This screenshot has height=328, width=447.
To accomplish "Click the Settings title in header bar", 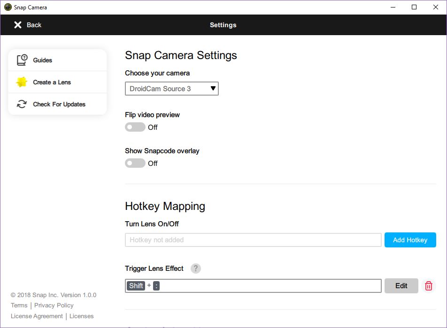I will (223, 25).
